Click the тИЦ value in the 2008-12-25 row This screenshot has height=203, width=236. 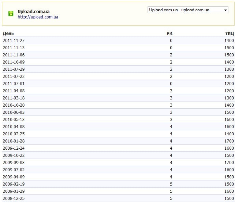pos(229,199)
